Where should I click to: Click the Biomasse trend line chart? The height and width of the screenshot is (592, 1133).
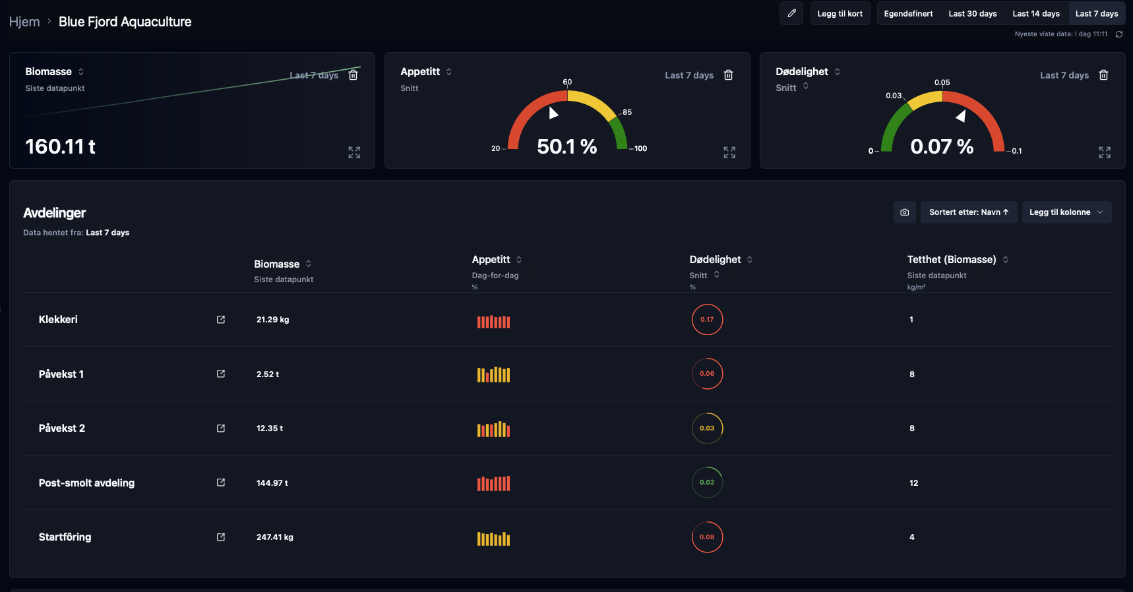(193, 92)
